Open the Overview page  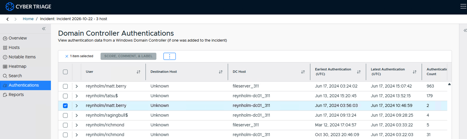pos(18,38)
